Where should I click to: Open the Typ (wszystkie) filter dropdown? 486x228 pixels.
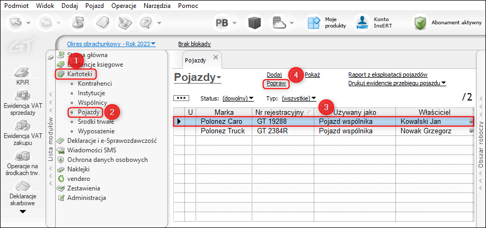coord(299,98)
